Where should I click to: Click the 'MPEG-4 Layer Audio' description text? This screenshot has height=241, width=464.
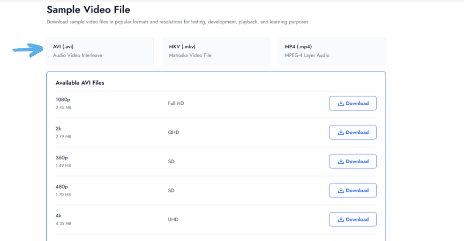click(x=307, y=55)
